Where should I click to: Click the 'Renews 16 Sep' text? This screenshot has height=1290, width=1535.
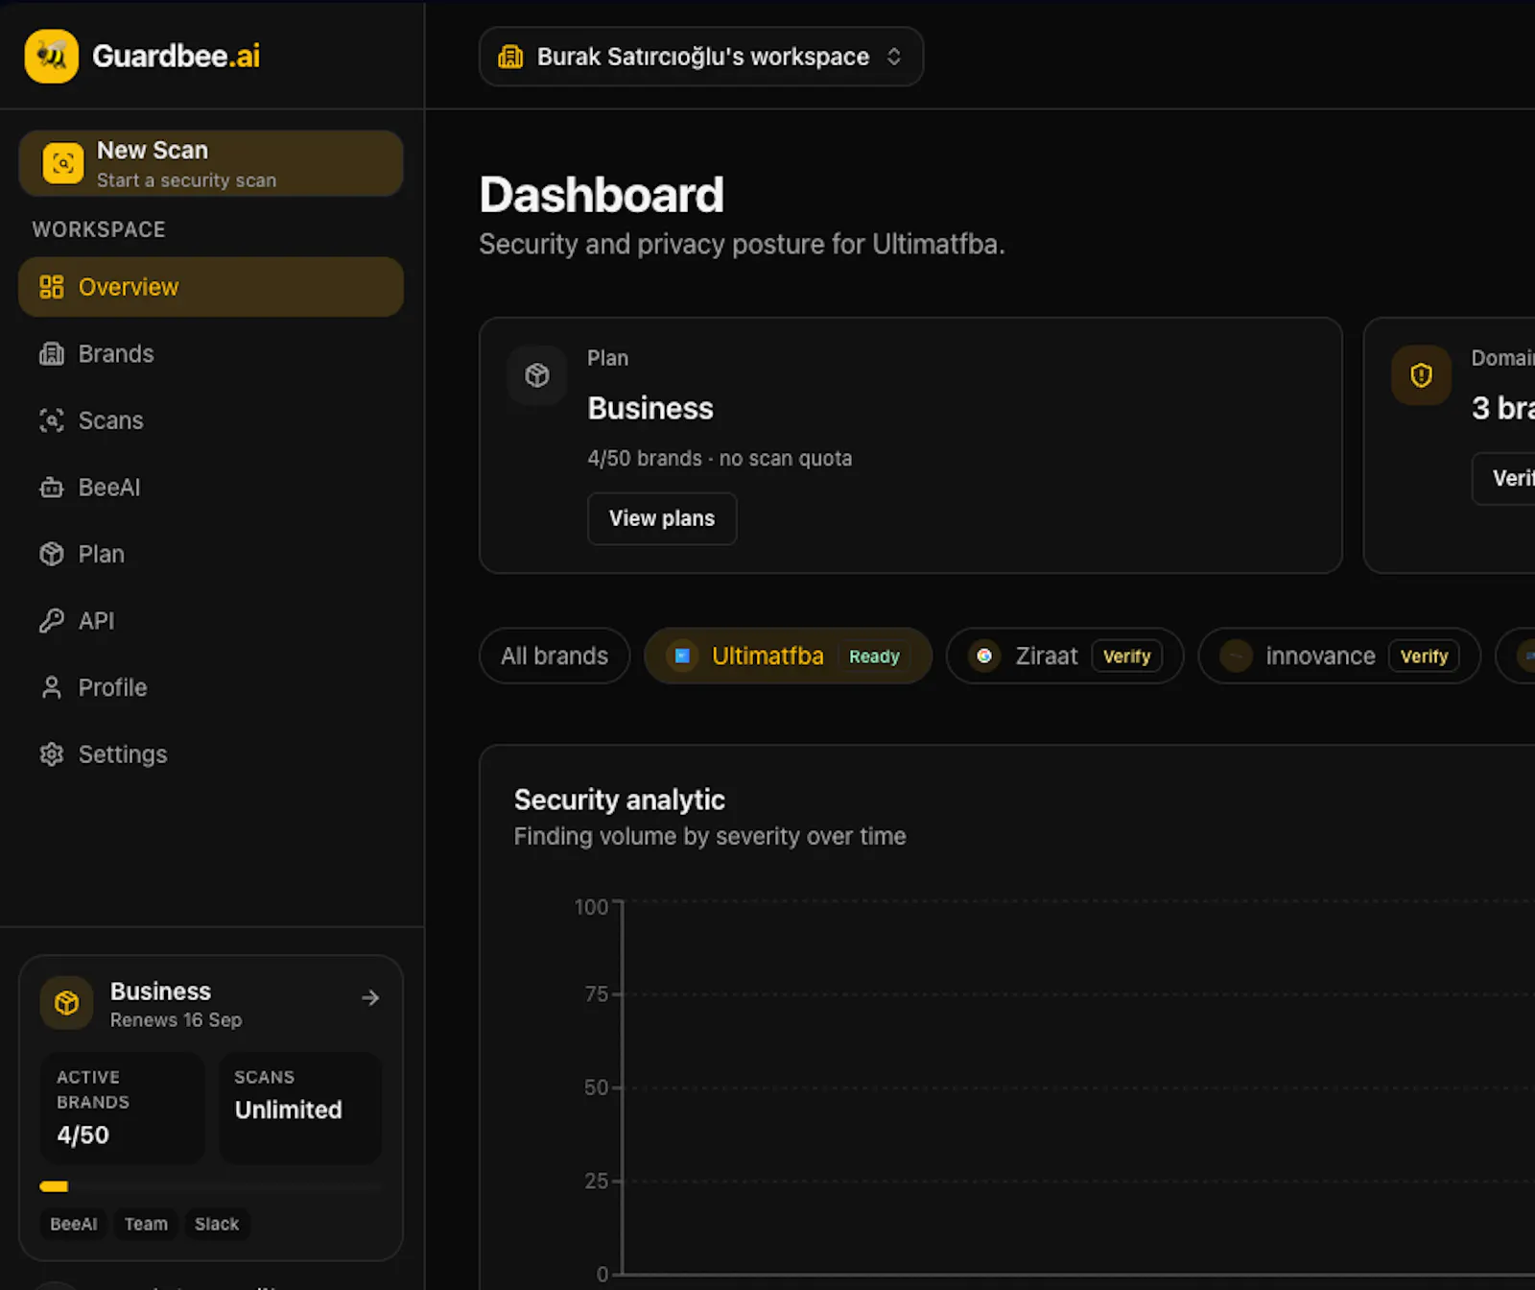[176, 1020]
